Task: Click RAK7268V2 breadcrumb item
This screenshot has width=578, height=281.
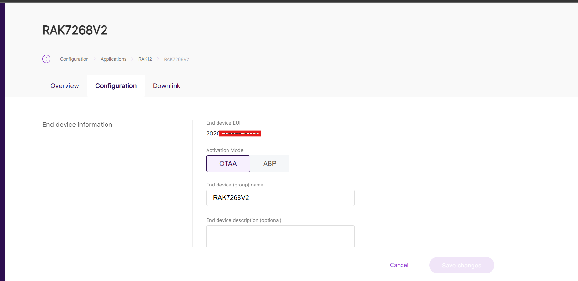Action: (177, 59)
